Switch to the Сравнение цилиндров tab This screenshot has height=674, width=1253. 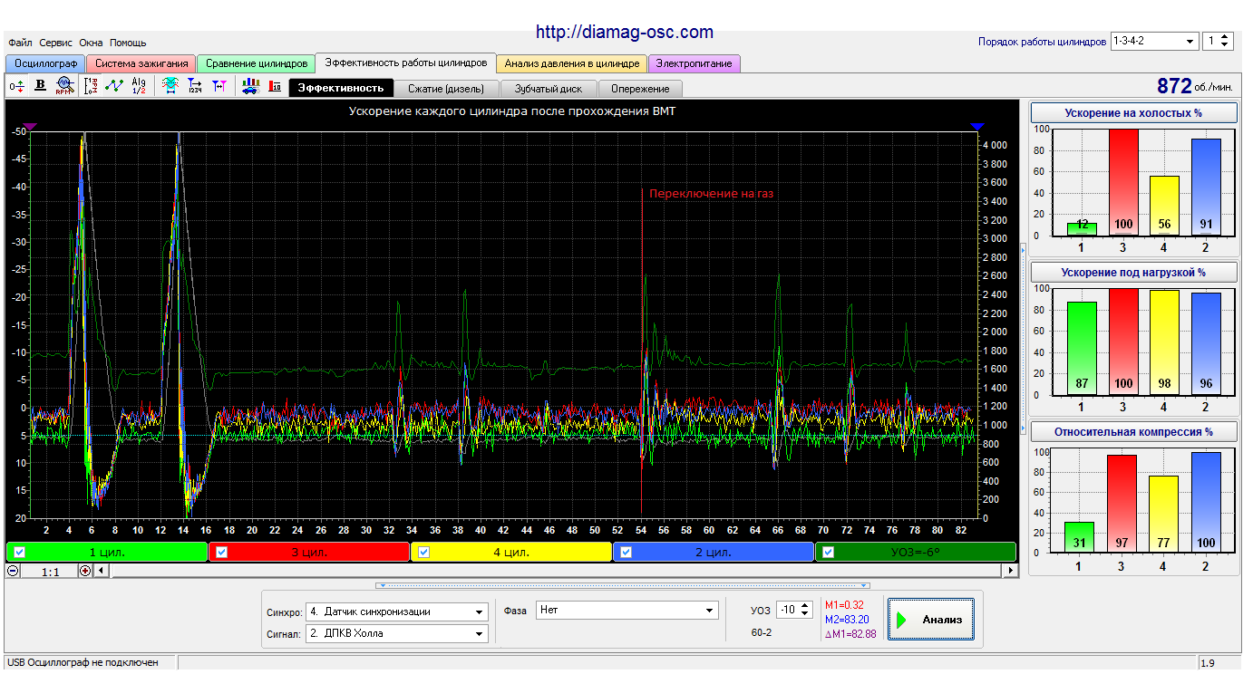click(x=257, y=63)
